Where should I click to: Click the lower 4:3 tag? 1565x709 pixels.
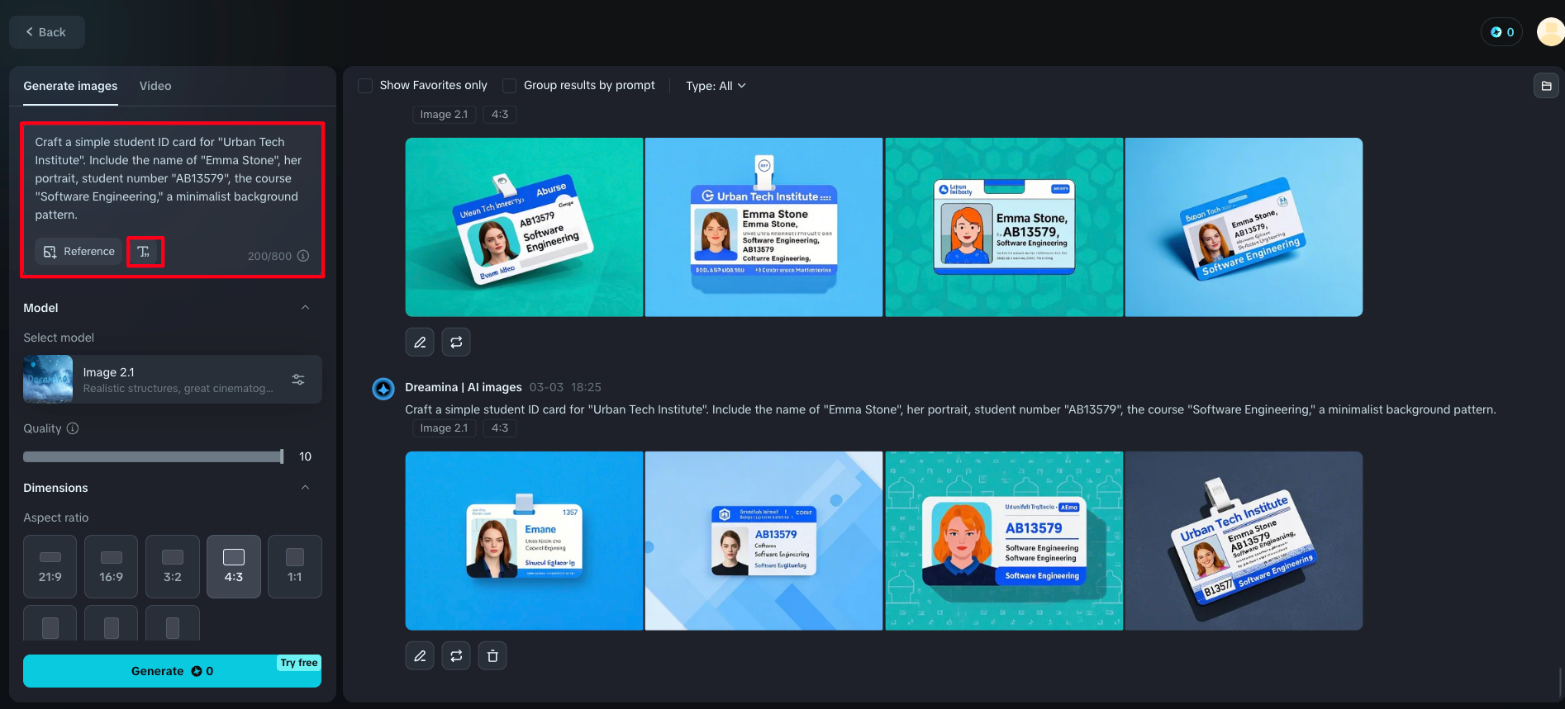[x=500, y=428]
